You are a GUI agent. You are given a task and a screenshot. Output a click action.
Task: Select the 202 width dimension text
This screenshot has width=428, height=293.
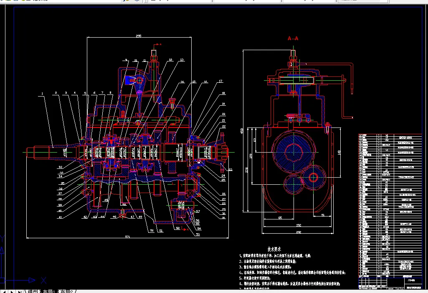[x=298, y=232]
